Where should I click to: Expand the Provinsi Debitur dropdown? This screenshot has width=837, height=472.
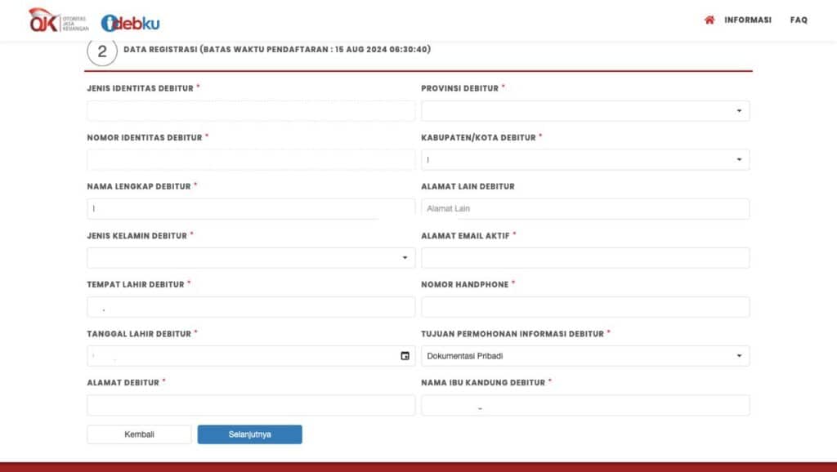click(x=585, y=111)
